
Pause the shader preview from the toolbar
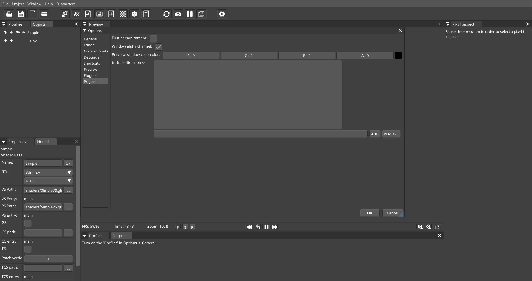190,14
